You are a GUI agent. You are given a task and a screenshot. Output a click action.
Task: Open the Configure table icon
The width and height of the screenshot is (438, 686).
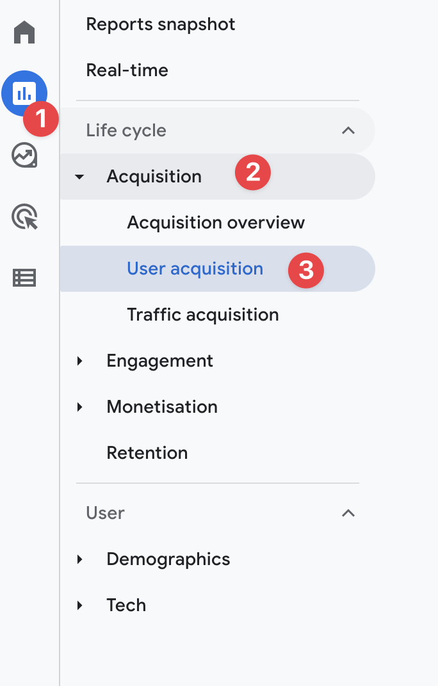pos(24,278)
